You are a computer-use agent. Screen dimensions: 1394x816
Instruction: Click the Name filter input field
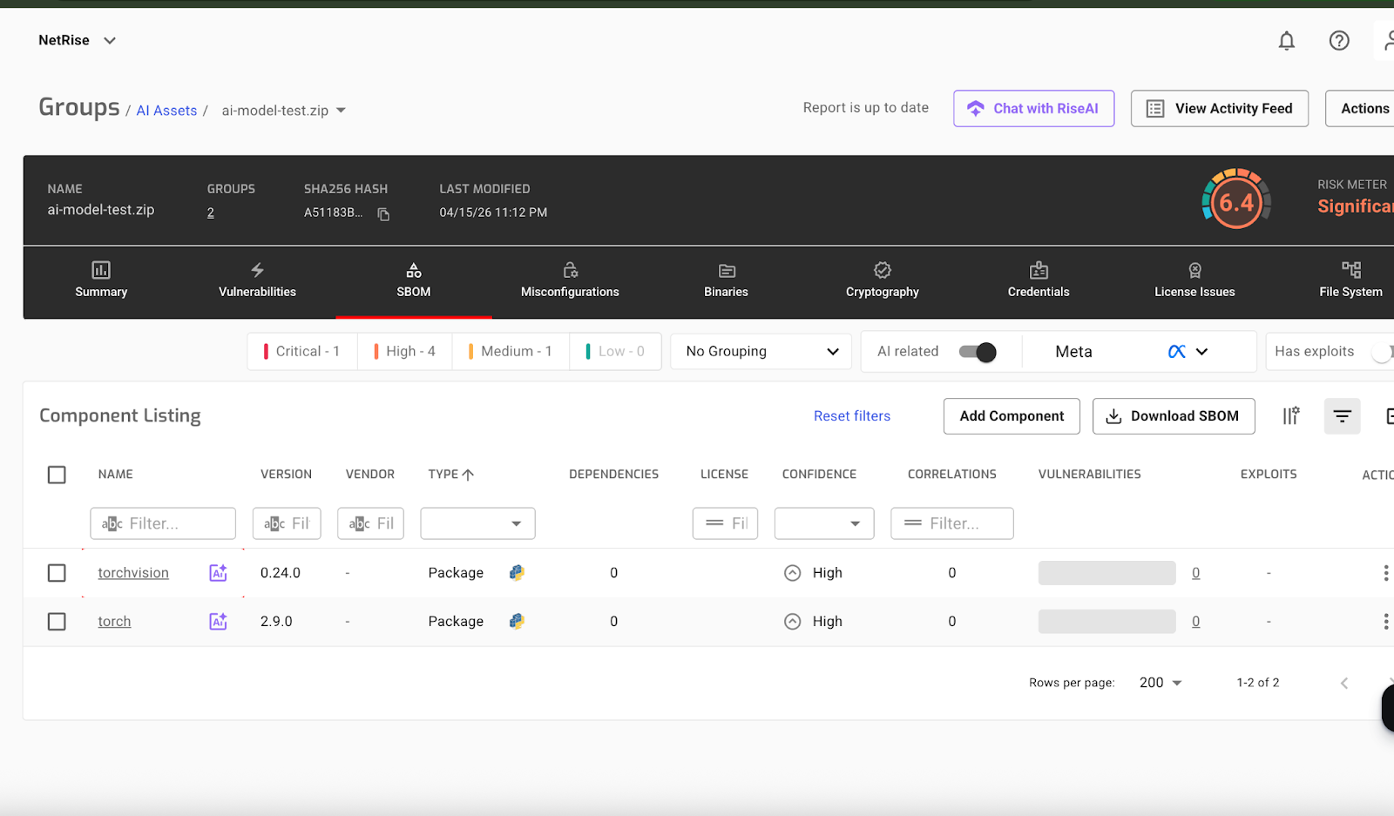click(x=163, y=523)
